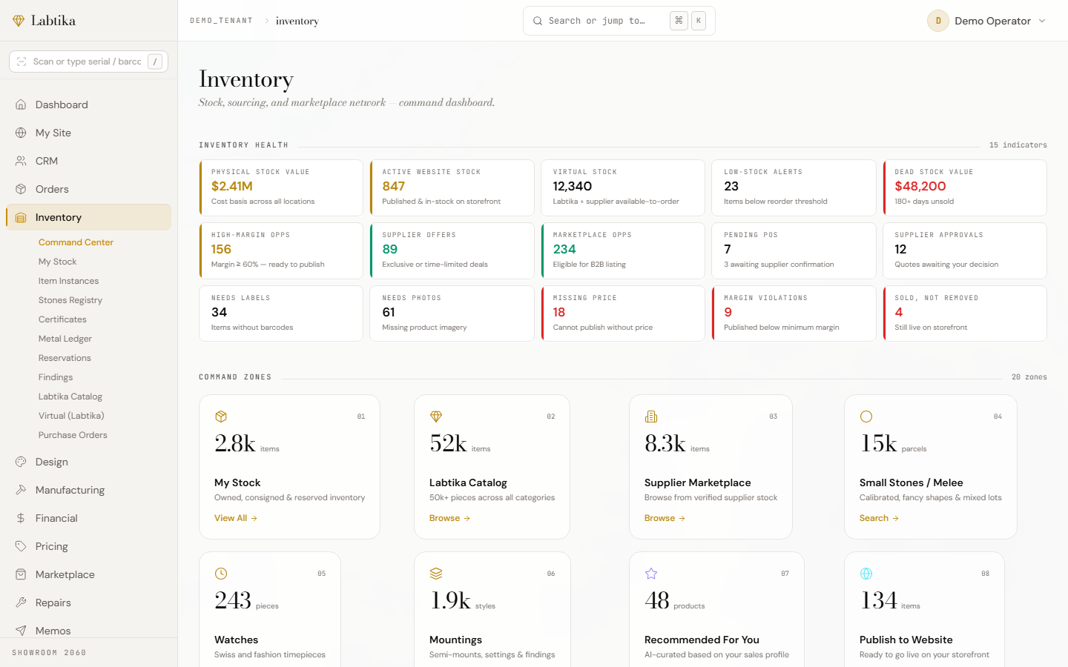Open Reservations submenu item
1068x667 pixels.
click(65, 358)
